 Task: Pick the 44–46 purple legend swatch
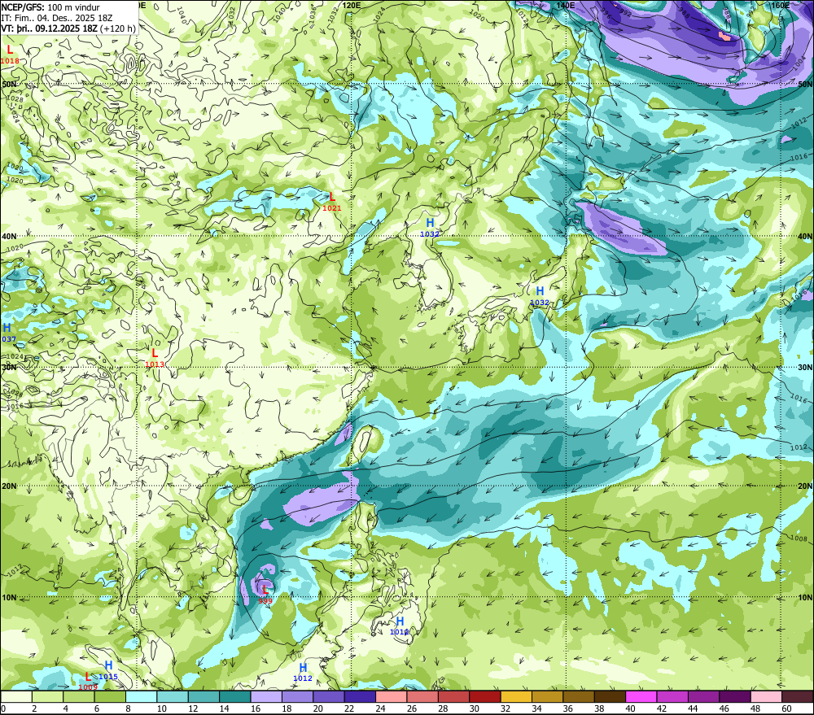pyautogui.click(x=703, y=696)
